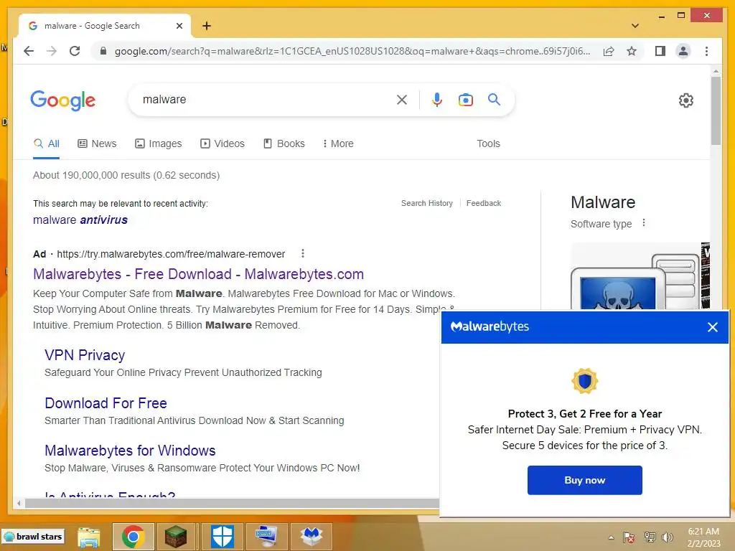Screen dimensions: 735x551
Task: Open the VPN Privacy sitelink
Action: pos(85,355)
